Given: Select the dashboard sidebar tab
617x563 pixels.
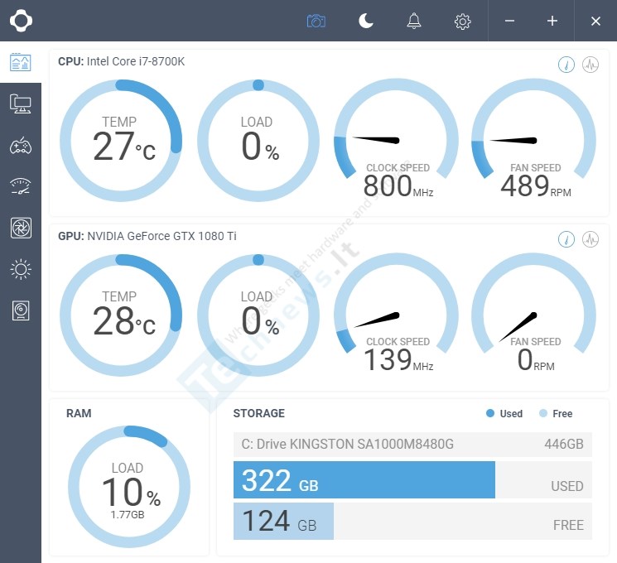Looking at the screenshot, I should coord(21,62).
